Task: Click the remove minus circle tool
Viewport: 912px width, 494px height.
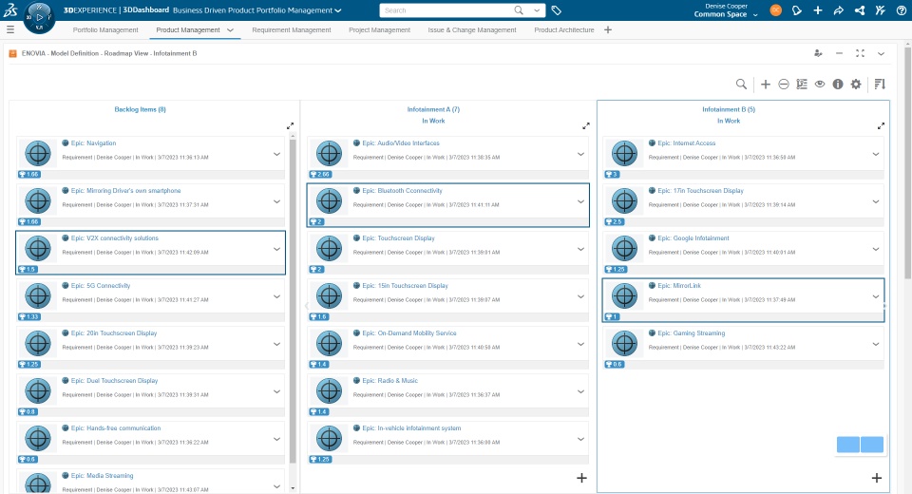Action: click(x=784, y=85)
